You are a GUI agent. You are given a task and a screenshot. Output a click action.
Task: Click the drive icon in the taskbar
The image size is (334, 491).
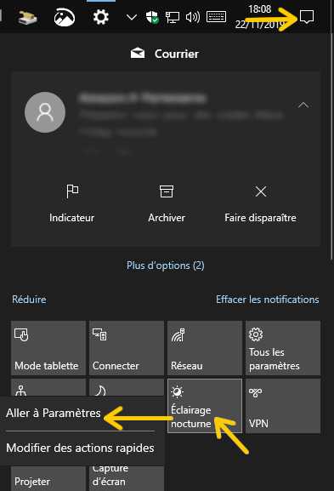[x=27, y=18]
